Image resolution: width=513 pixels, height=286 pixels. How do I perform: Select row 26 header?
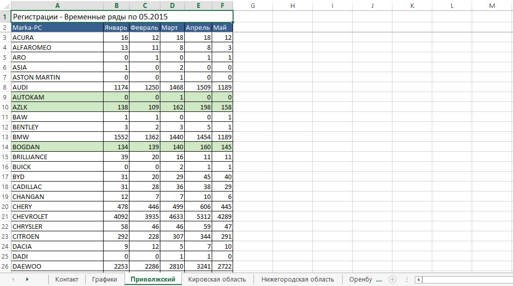pyautogui.click(x=5, y=266)
